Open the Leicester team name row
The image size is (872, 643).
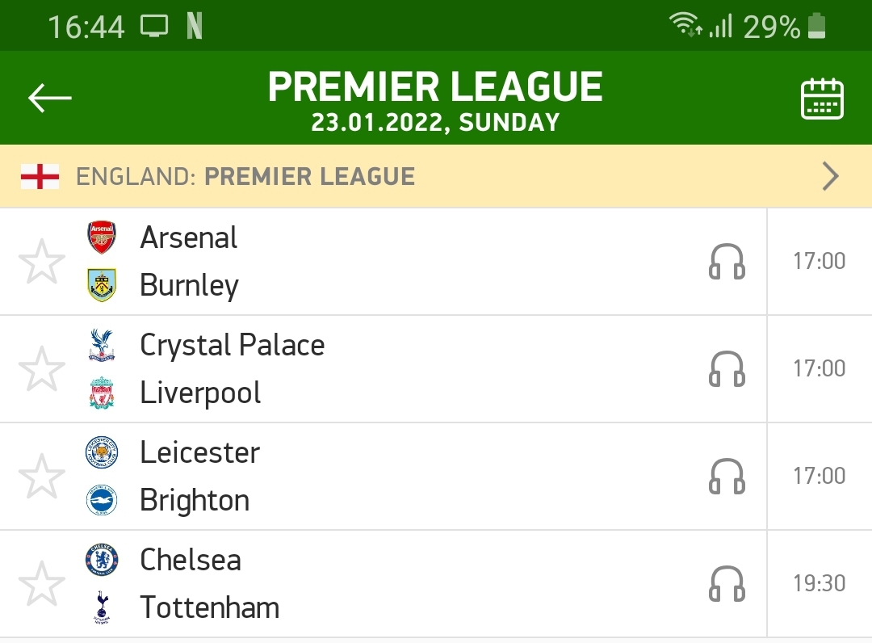200,452
